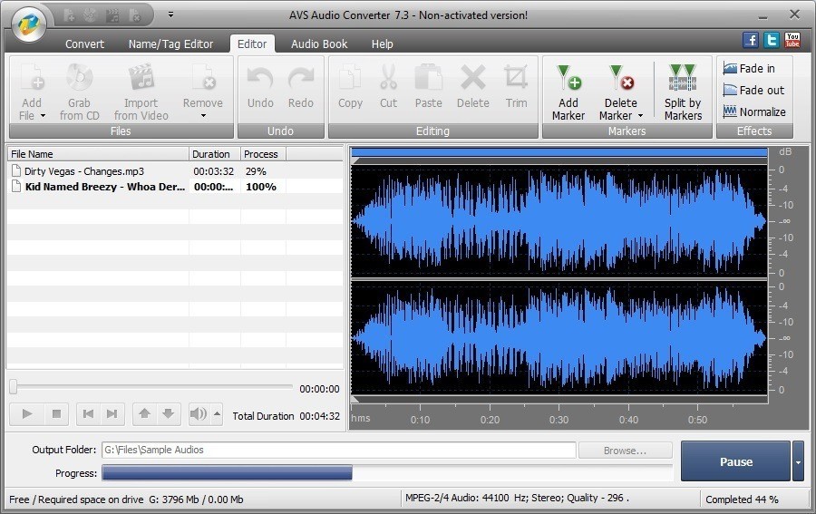
Task: Apply the Fade out effect
Action: point(753,91)
